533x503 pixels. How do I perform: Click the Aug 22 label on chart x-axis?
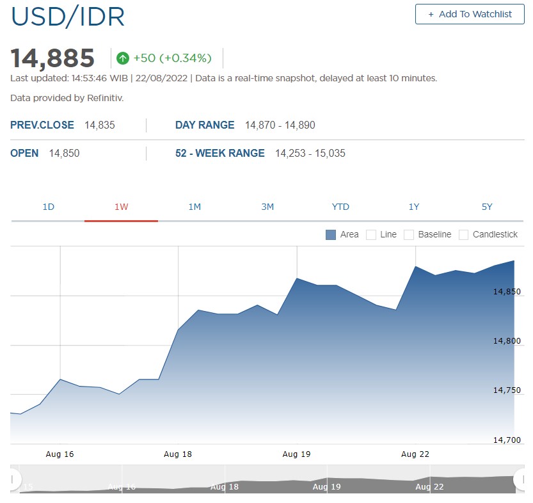[x=415, y=454]
